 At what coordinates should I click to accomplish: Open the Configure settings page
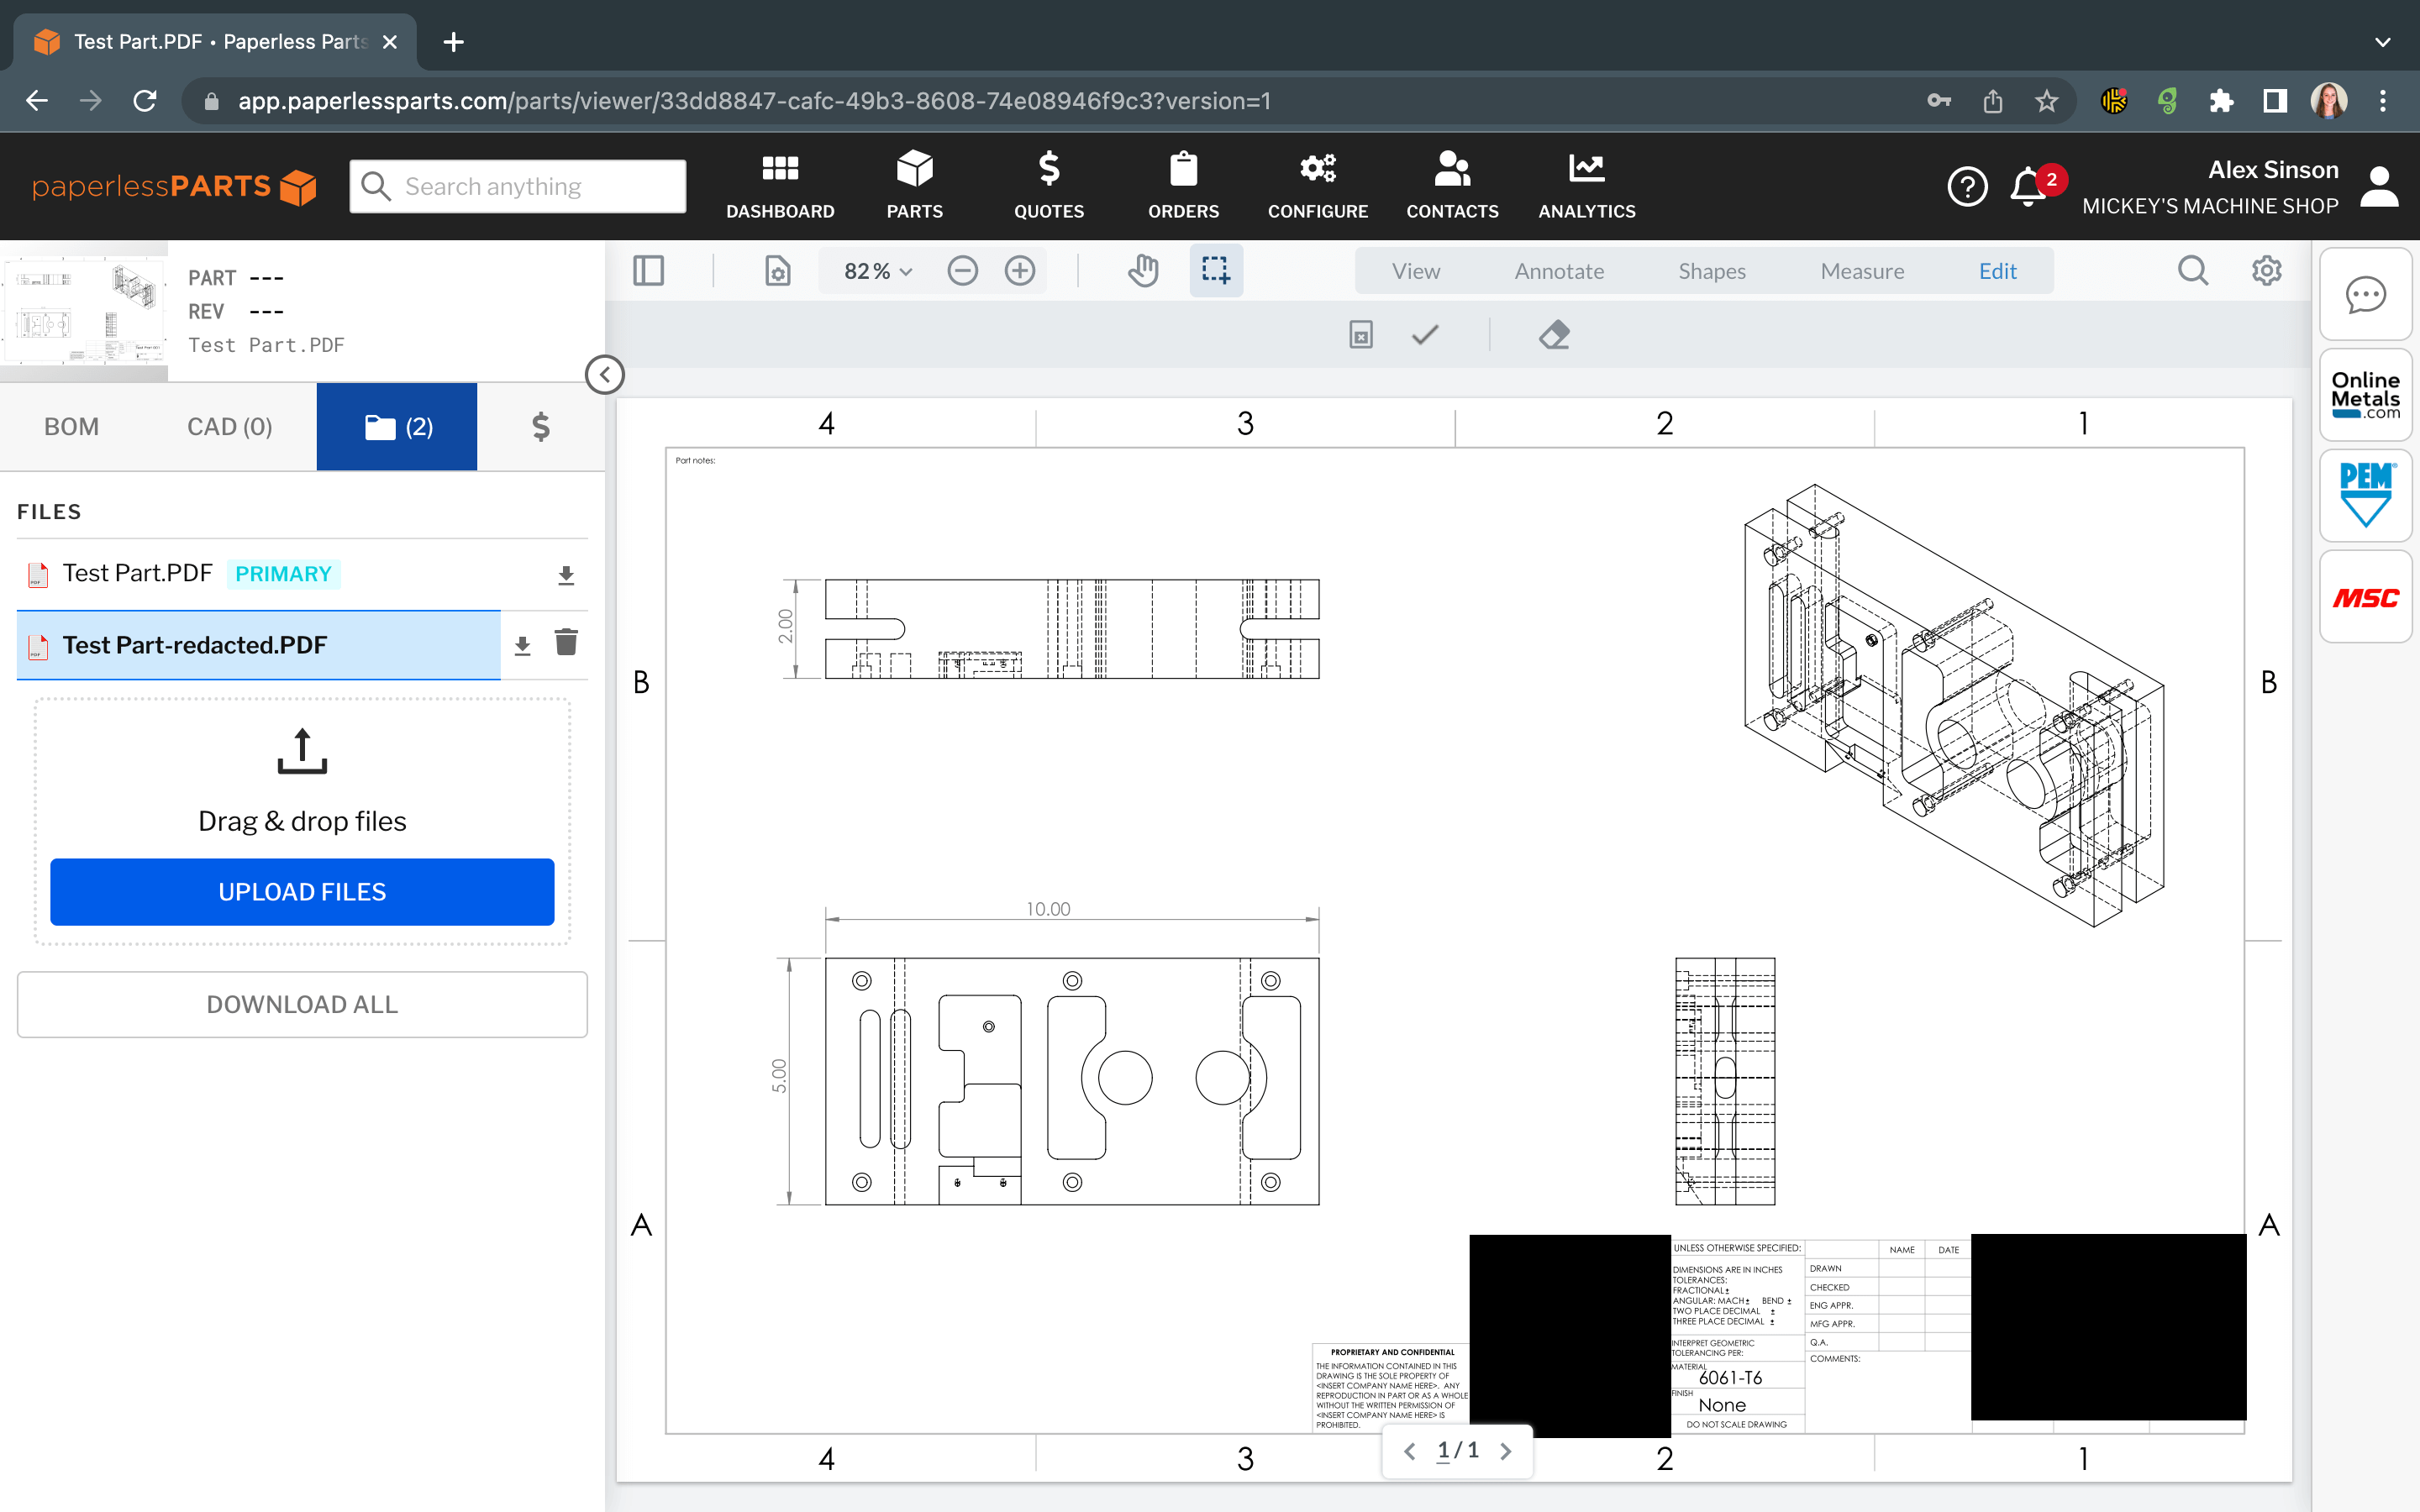pyautogui.click(x=1318, y=186)
